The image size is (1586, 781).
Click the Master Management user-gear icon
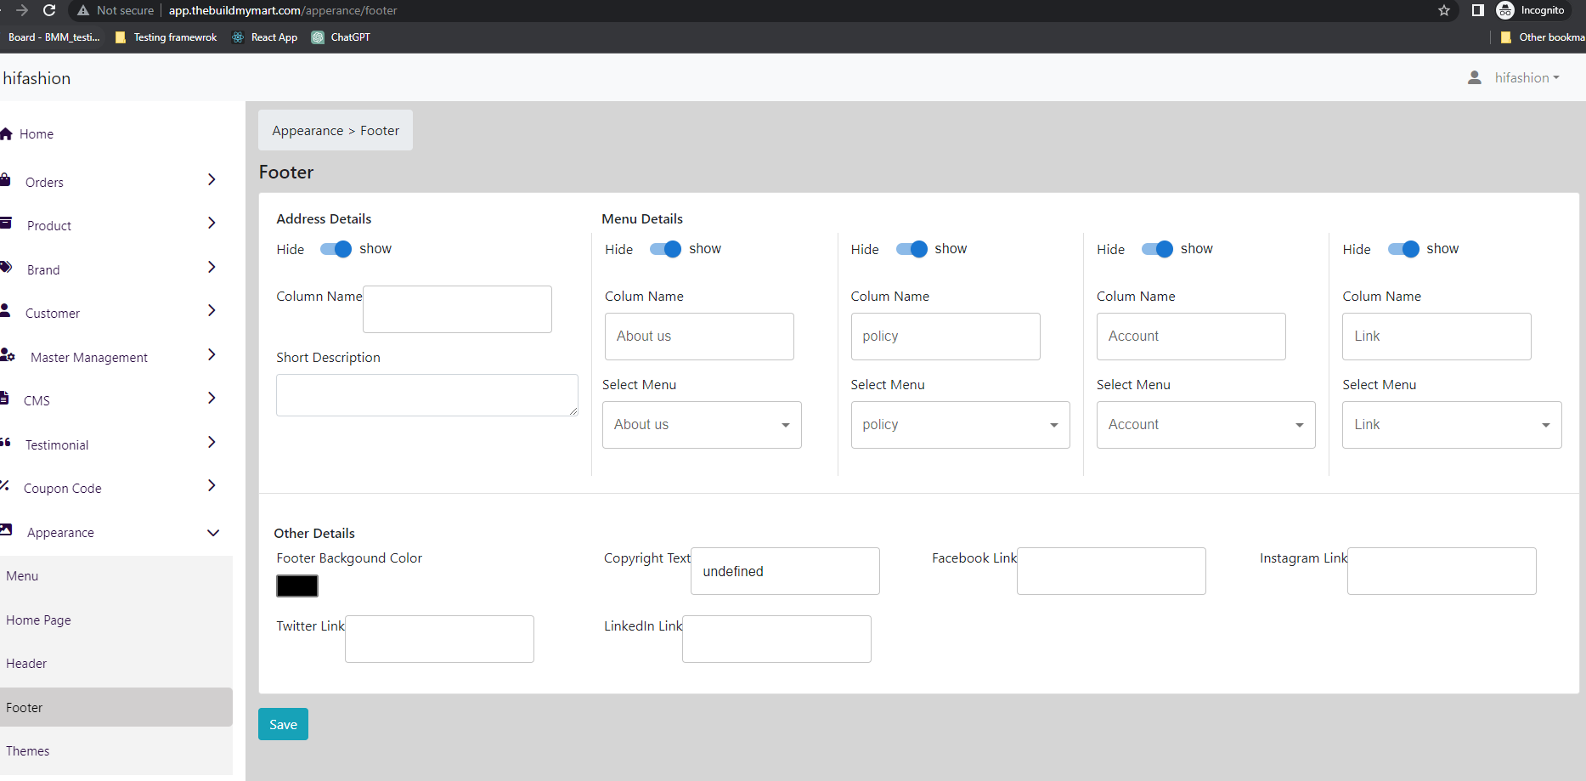coord(8,354)
